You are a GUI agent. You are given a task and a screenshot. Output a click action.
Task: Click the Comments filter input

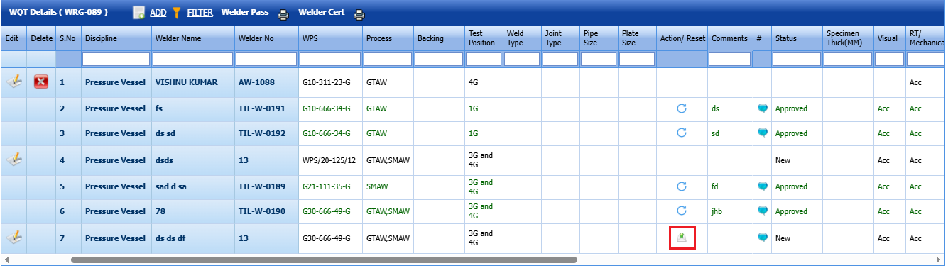730,60
